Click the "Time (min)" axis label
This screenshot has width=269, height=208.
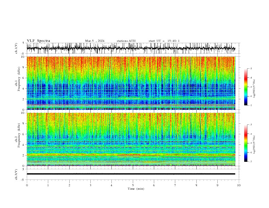click(136, 189)
